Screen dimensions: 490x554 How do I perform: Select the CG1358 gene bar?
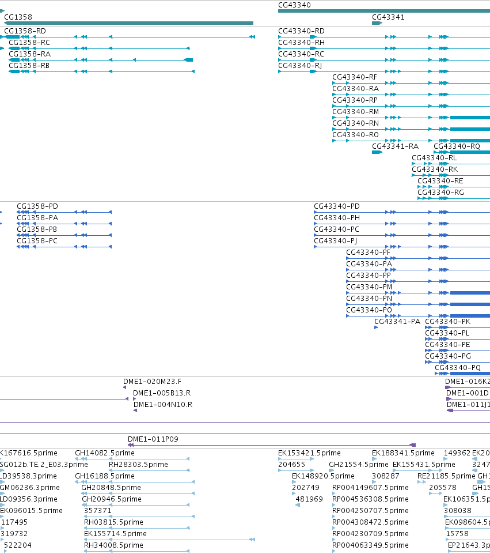(128, 23)
